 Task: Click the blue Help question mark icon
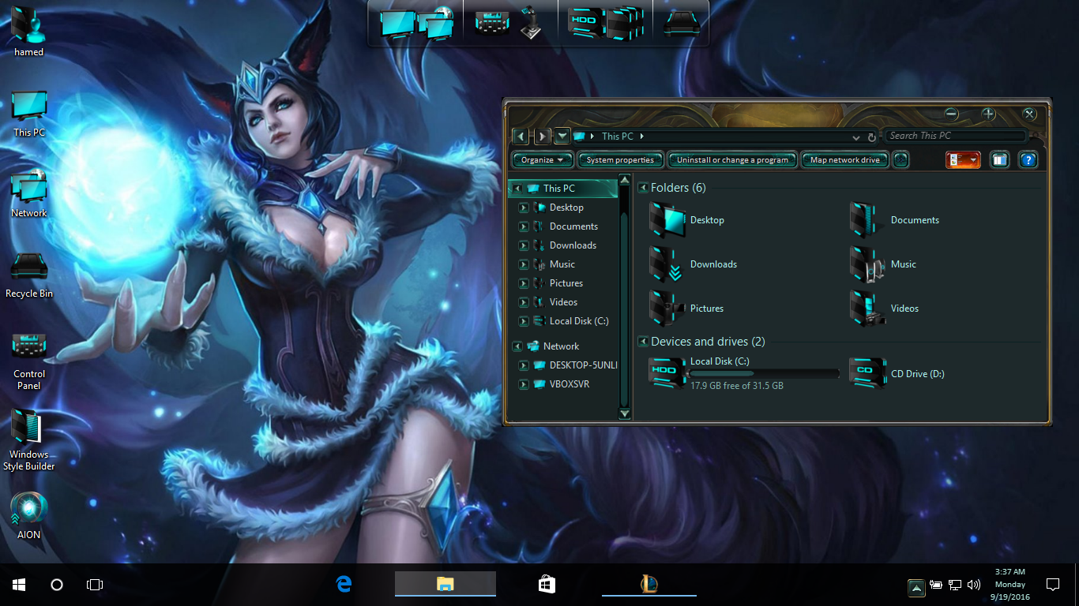tap(1028, 160)
